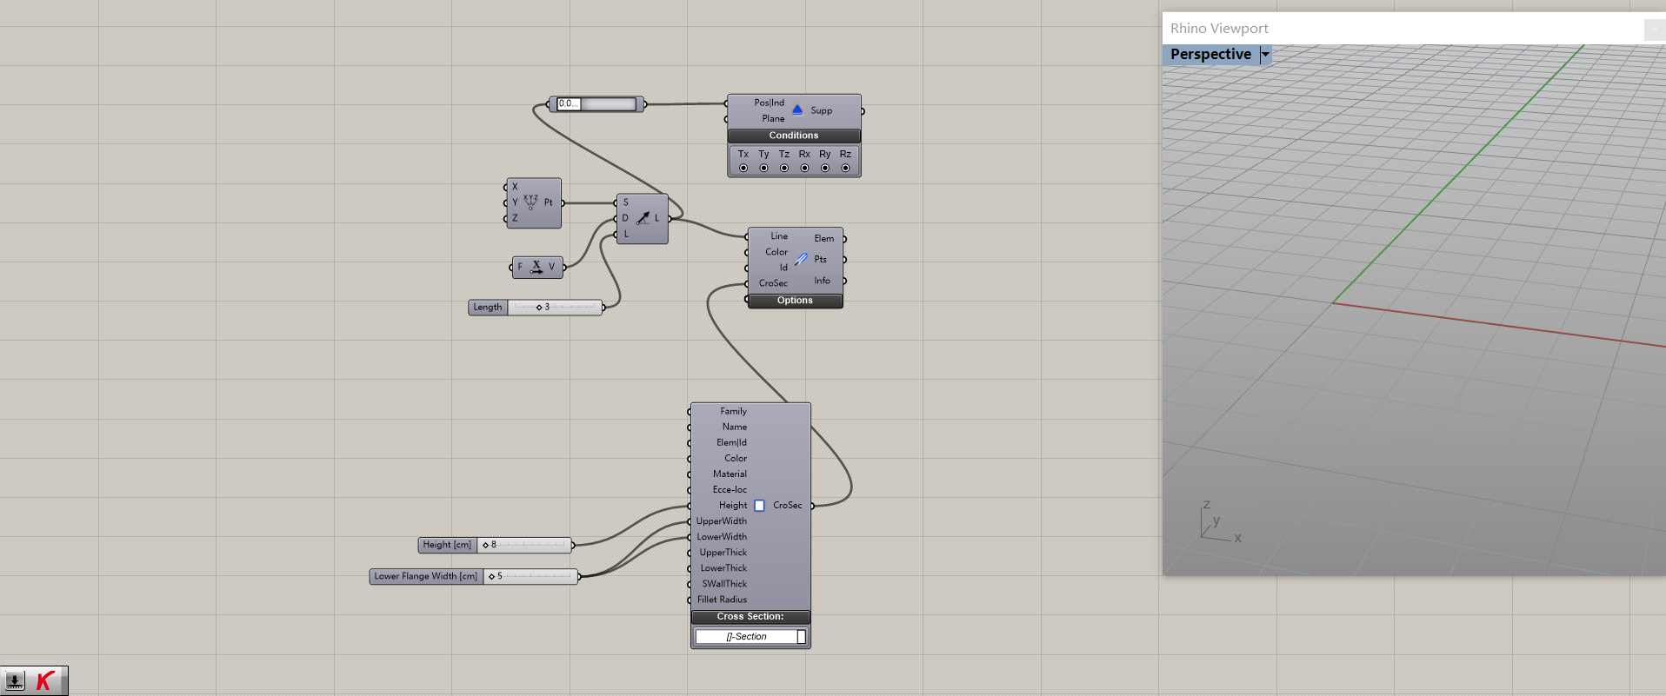1666x696 pixels.
Task: Click the blue Support triangle icon
Action: pyautogui.click(x=797, y=109)
